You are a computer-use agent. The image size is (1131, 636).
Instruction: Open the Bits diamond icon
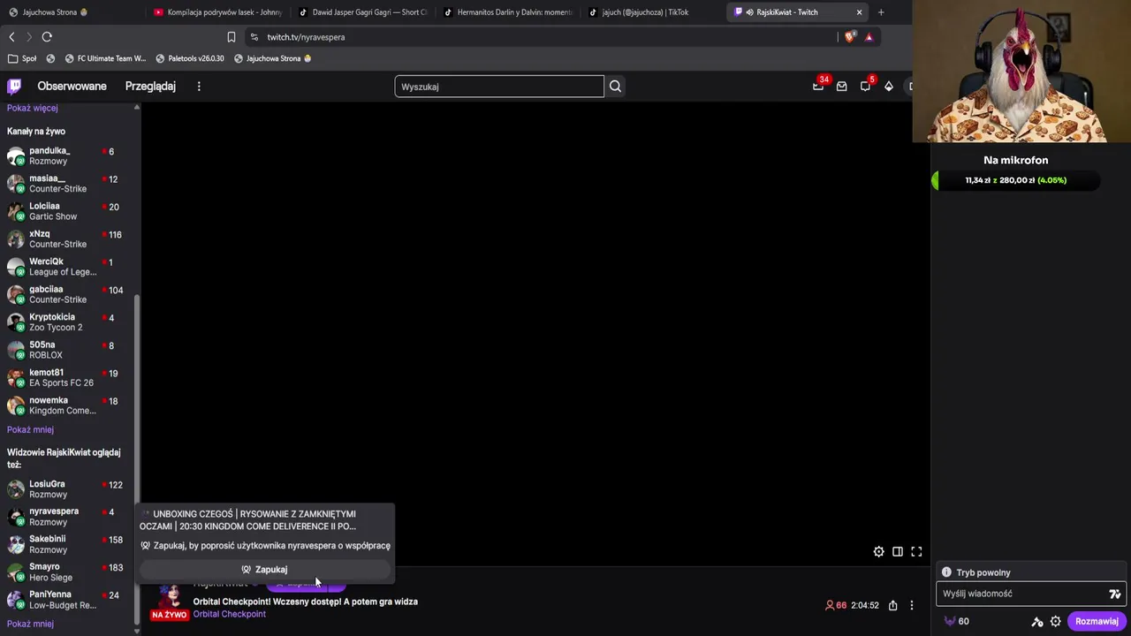[889, 86]
